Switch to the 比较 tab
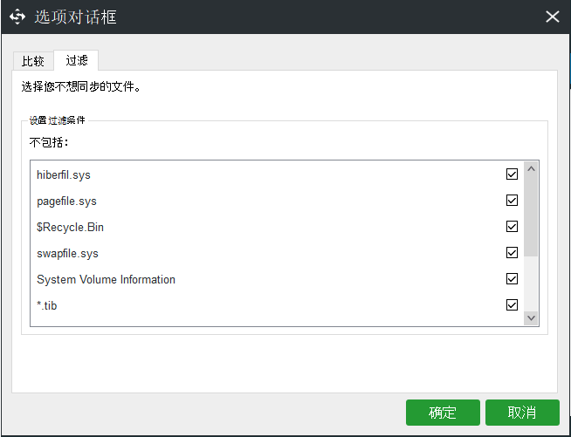The width and height of the screenshot is (571, 437). [33, 61]
